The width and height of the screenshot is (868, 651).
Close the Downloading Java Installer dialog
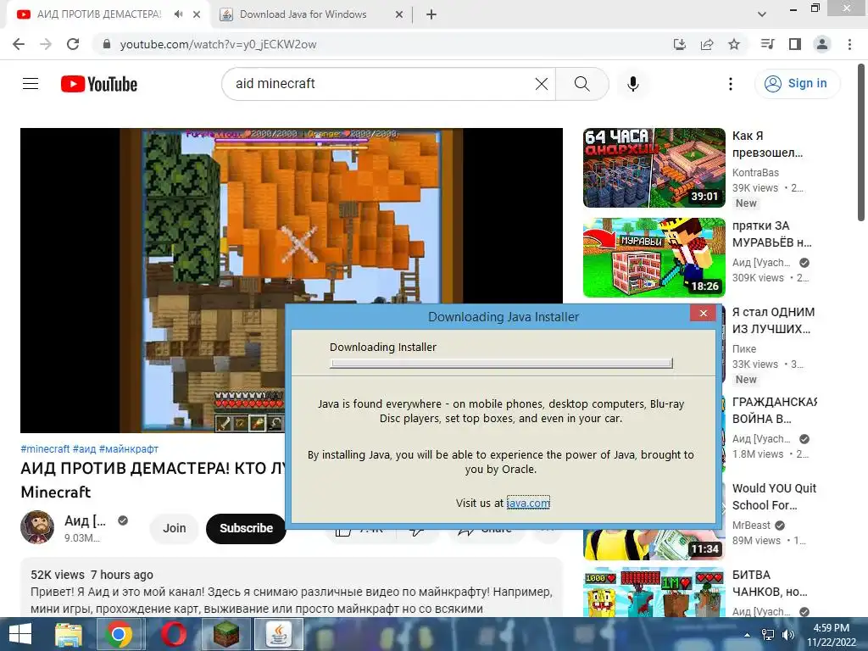tap(703, 314)
